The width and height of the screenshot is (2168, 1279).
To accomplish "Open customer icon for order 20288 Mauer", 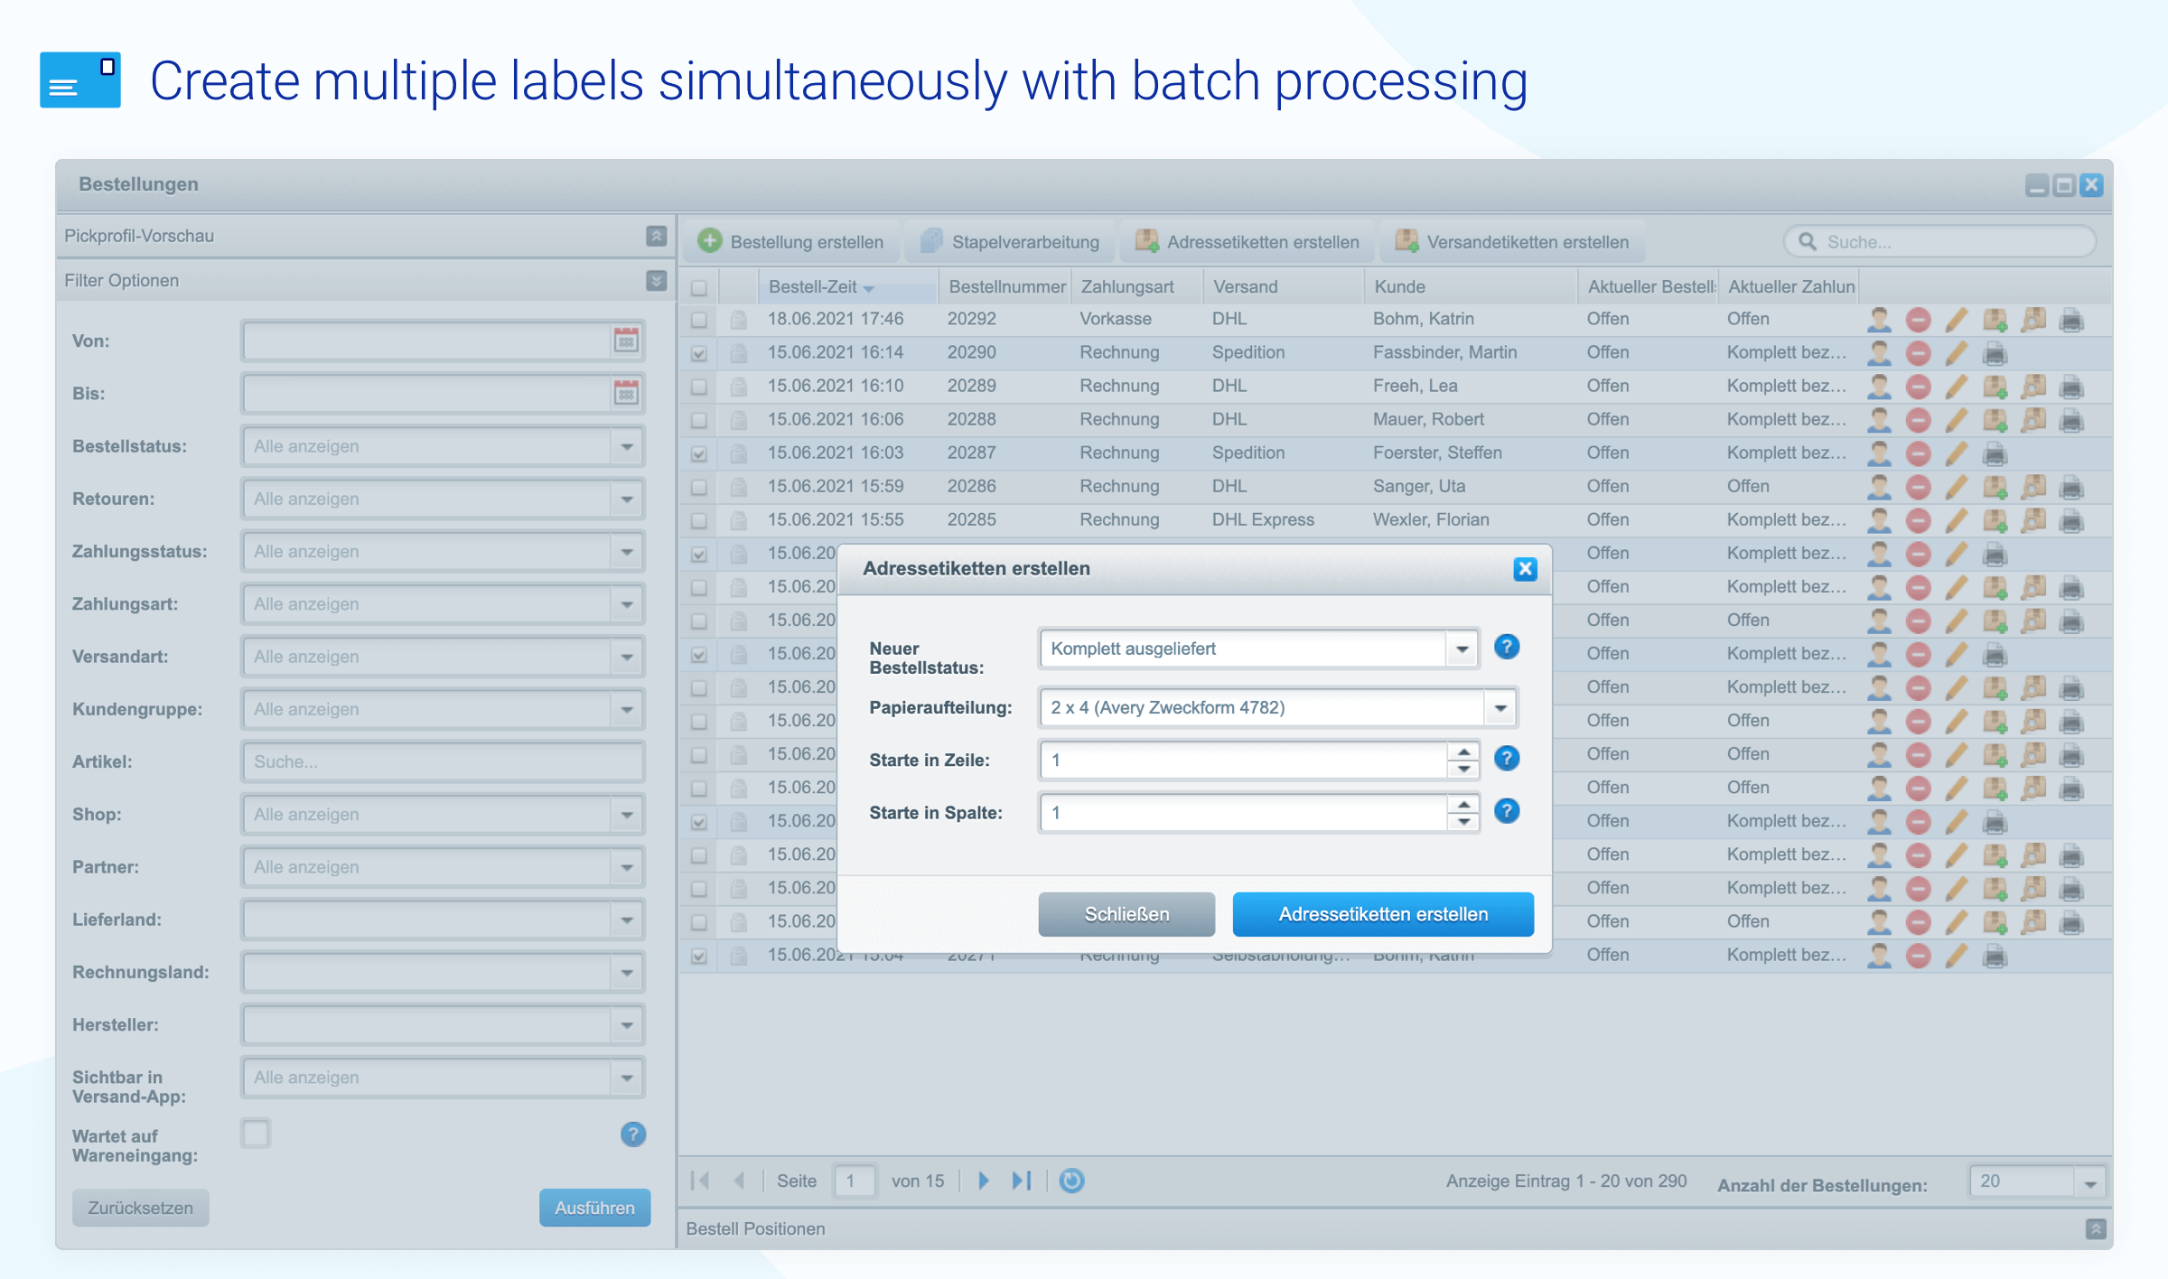I will [1879, 419].
